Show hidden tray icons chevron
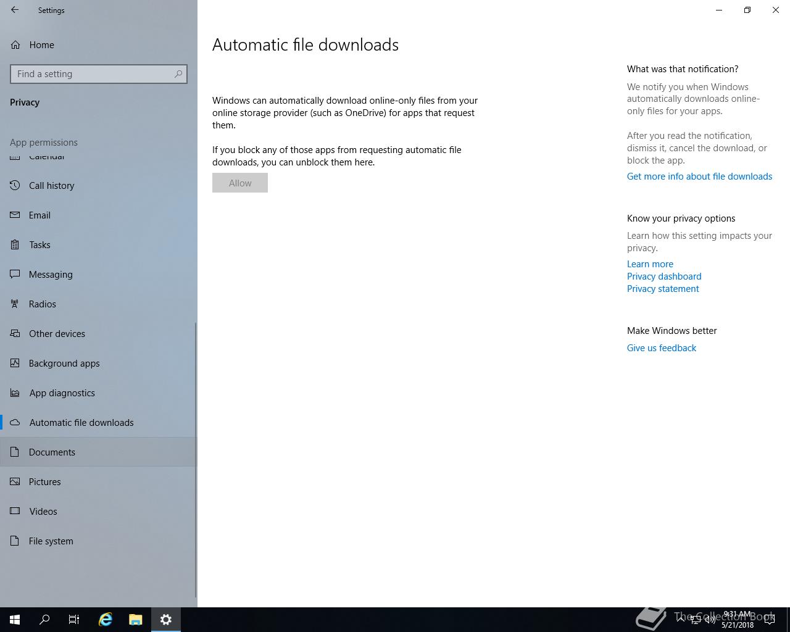This screenshot has height=632, width=790. pos(681,619)
